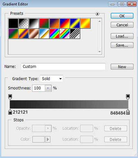Viewport: 138px width, 158px height.
Task: Click the presets list scroll down arrow
Action: (100, 52)
